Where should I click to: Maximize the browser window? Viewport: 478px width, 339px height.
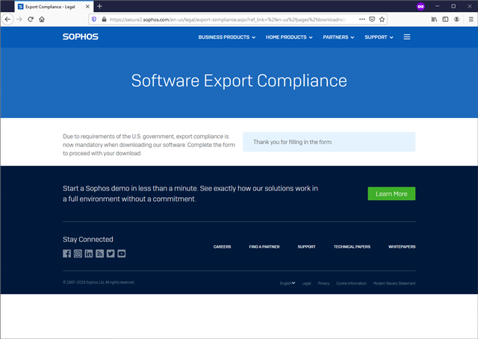pos(453,7)
